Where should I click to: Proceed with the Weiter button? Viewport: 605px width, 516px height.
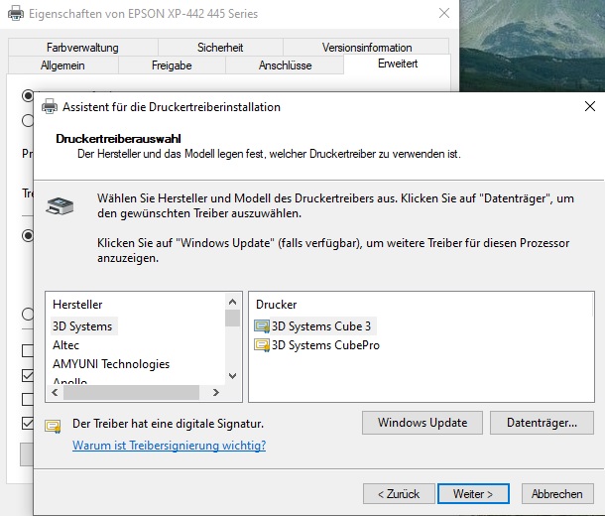click(473, 493)
